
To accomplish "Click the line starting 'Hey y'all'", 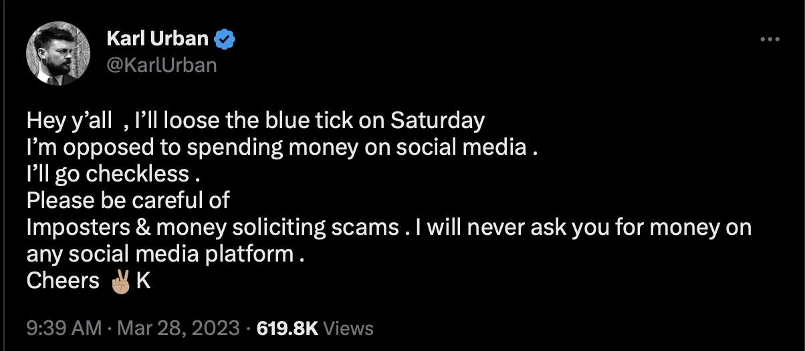I will pyautogui.click(x=255, y=121).
